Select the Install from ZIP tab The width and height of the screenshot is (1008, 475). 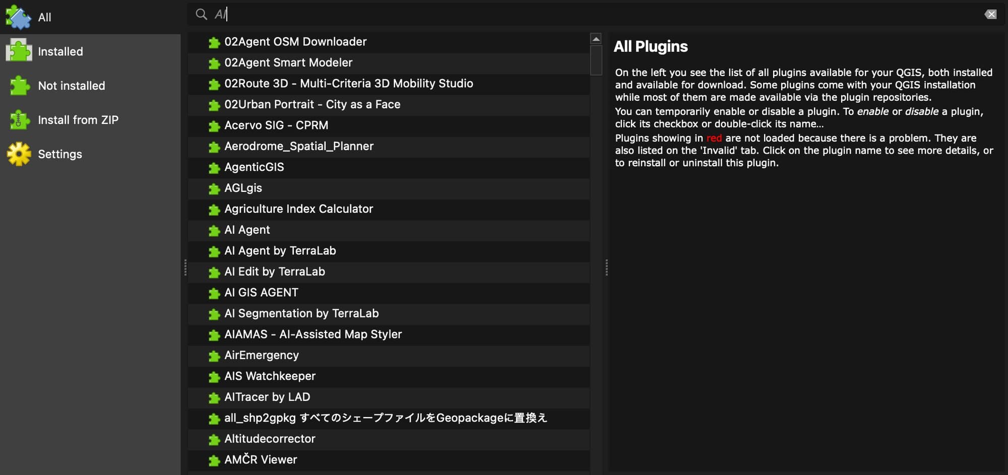coord(90,120)
